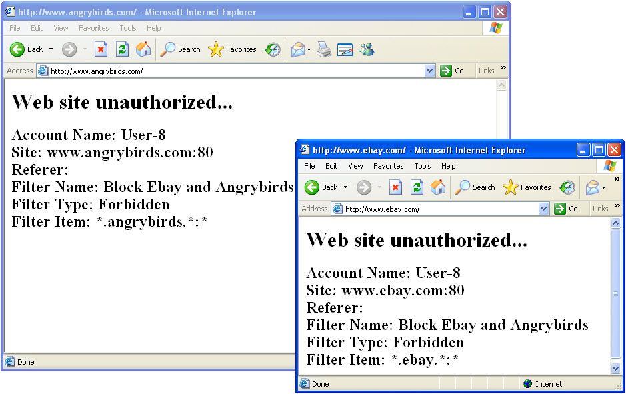Open View menu in ebay window
The height and width of the screenshot is (394, 626).
coord(355,165)
